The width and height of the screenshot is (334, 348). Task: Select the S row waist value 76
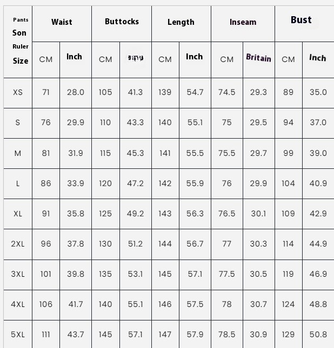coord(46,122)
